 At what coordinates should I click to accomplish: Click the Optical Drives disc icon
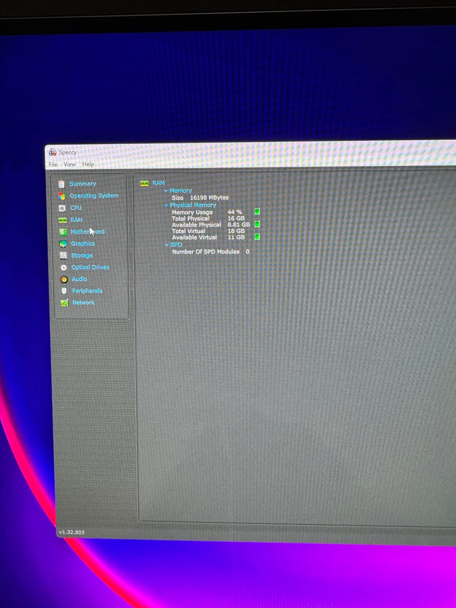point(64,267)
